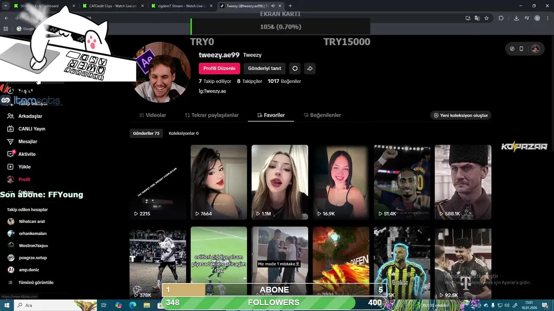Open the clock and date in taskbar
This screenshot has height=311, width=554.
pos(529,305)
